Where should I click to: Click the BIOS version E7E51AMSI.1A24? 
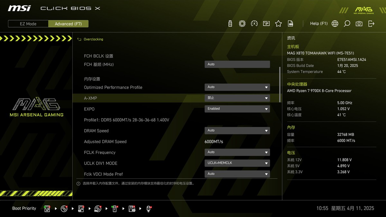pos(352,59)
